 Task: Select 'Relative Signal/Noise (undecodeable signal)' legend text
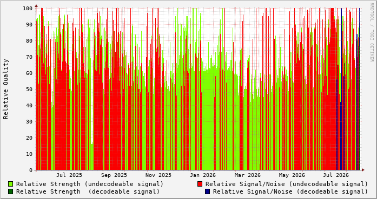coord(287,184)
